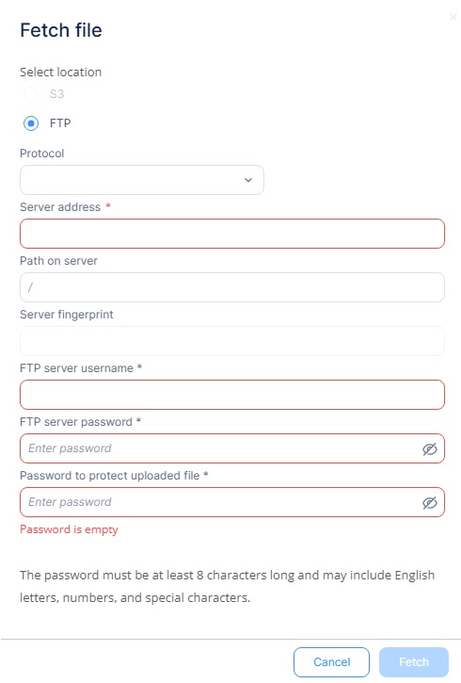The image size is (461, 683).
Task: Show the FTP server password with eye icon
Action: tap(430, 448)
